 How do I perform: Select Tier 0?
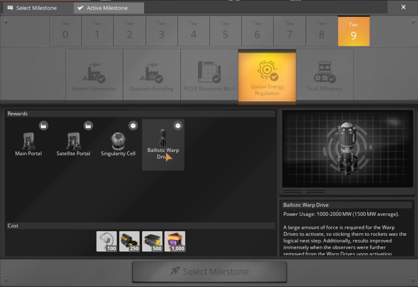click(65, 31)
